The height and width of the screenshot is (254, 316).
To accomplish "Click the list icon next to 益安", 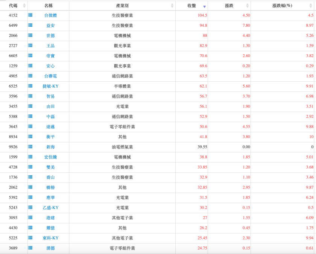I will (30, 25).
